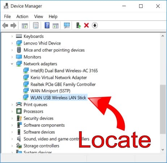
Task: Click the Security devices key icon
Action: click(19, 118)
